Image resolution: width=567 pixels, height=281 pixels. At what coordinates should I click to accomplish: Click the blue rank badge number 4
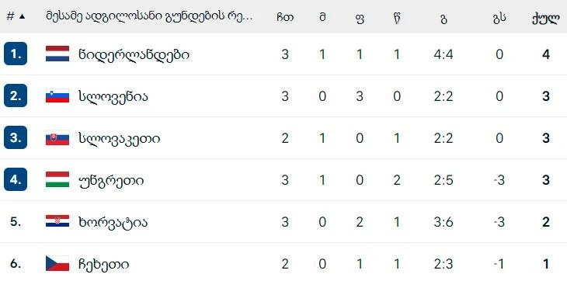click(16, 179)
